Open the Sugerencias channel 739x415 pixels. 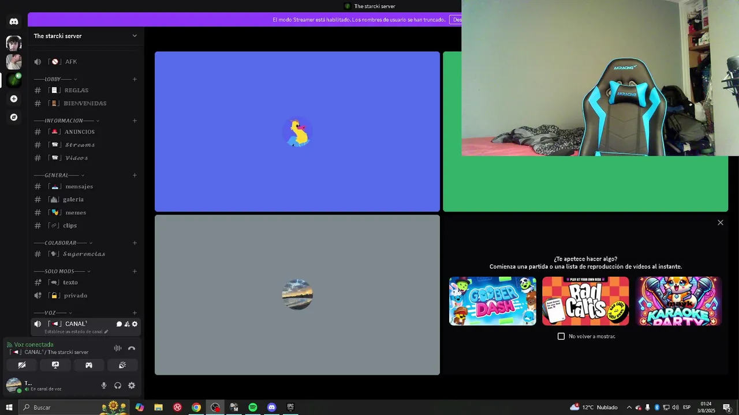[85, 254]
